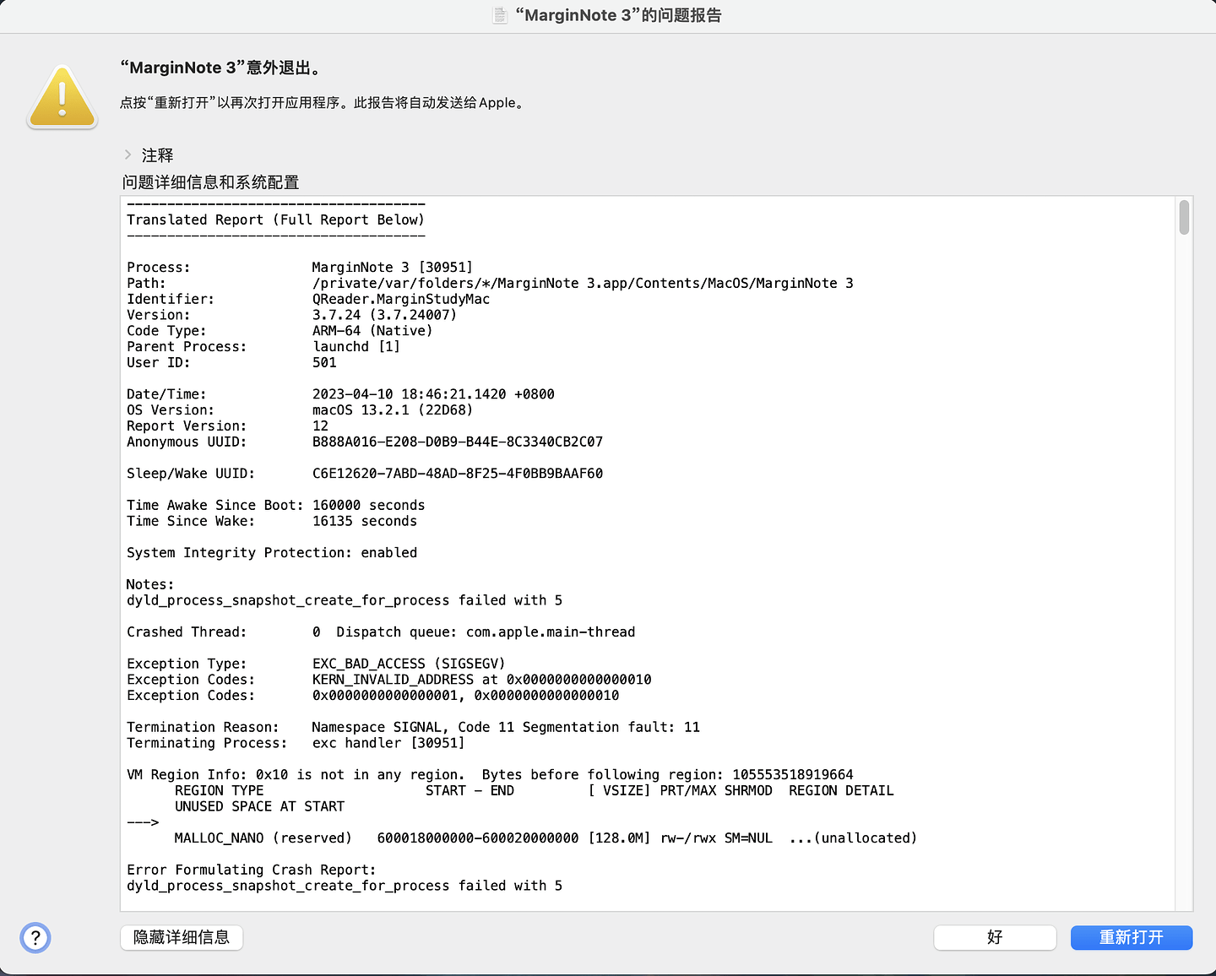Click the identifier "QReader.MarginStudyMac"
The image size is (1216, 976).
tap(401, 300)
